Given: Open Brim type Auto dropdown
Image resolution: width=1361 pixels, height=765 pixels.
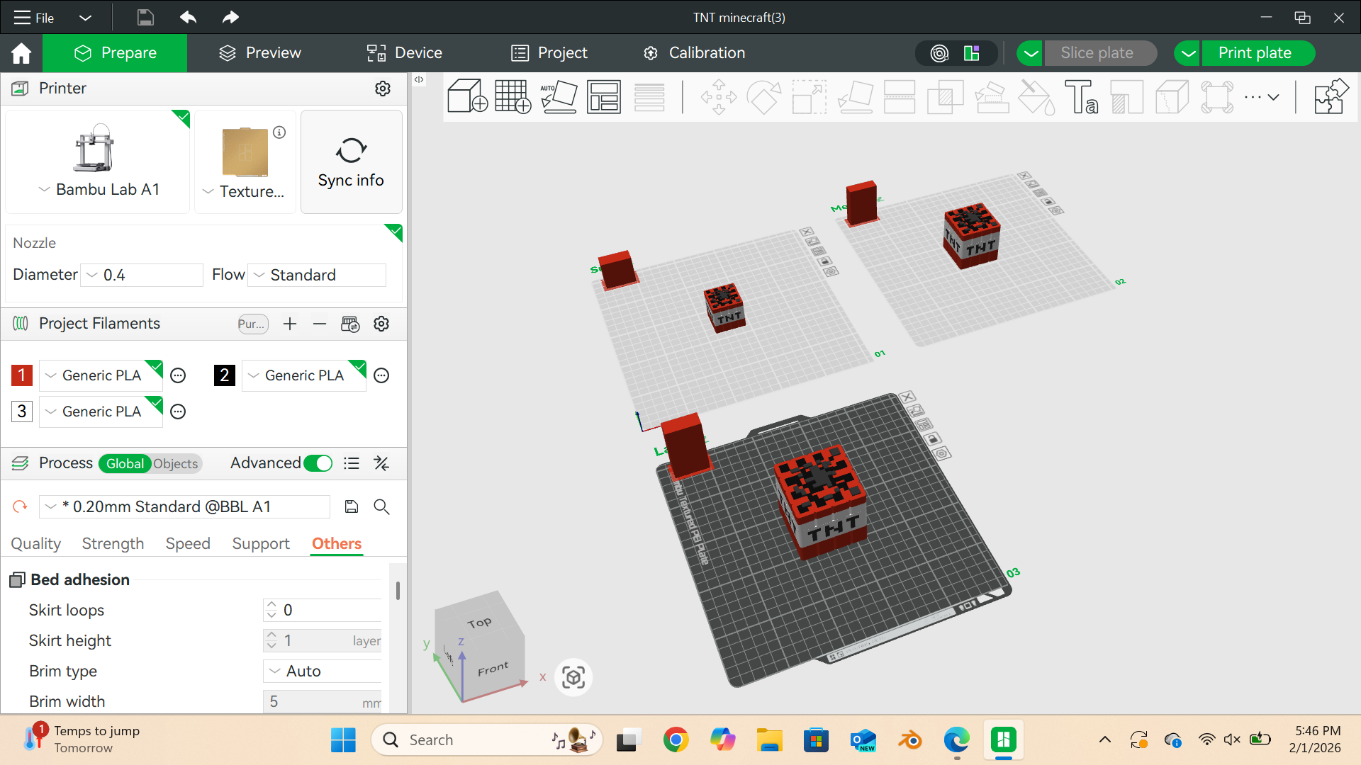Looking at the screenshot, I should click(323, 671).
